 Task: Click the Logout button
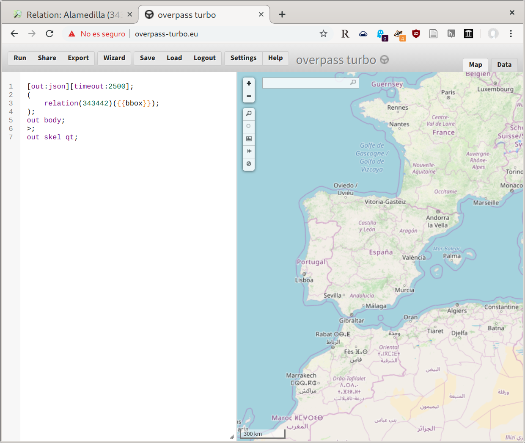(205, 58)
